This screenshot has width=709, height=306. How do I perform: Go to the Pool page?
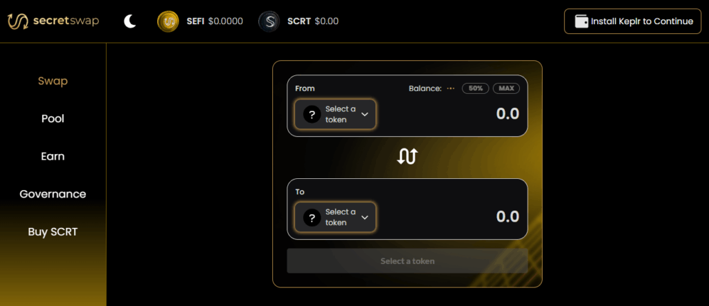pyautogui.click(x=53, y=119)
